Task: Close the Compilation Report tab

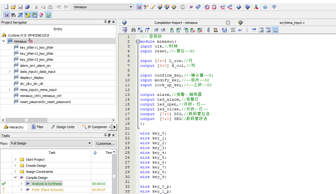Action: pyautogui.click(x=228, y=23)
